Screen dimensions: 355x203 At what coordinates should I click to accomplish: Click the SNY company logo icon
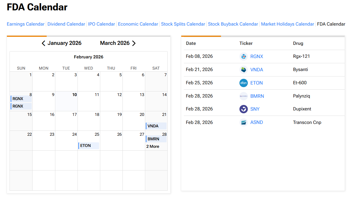pos(243,109)
